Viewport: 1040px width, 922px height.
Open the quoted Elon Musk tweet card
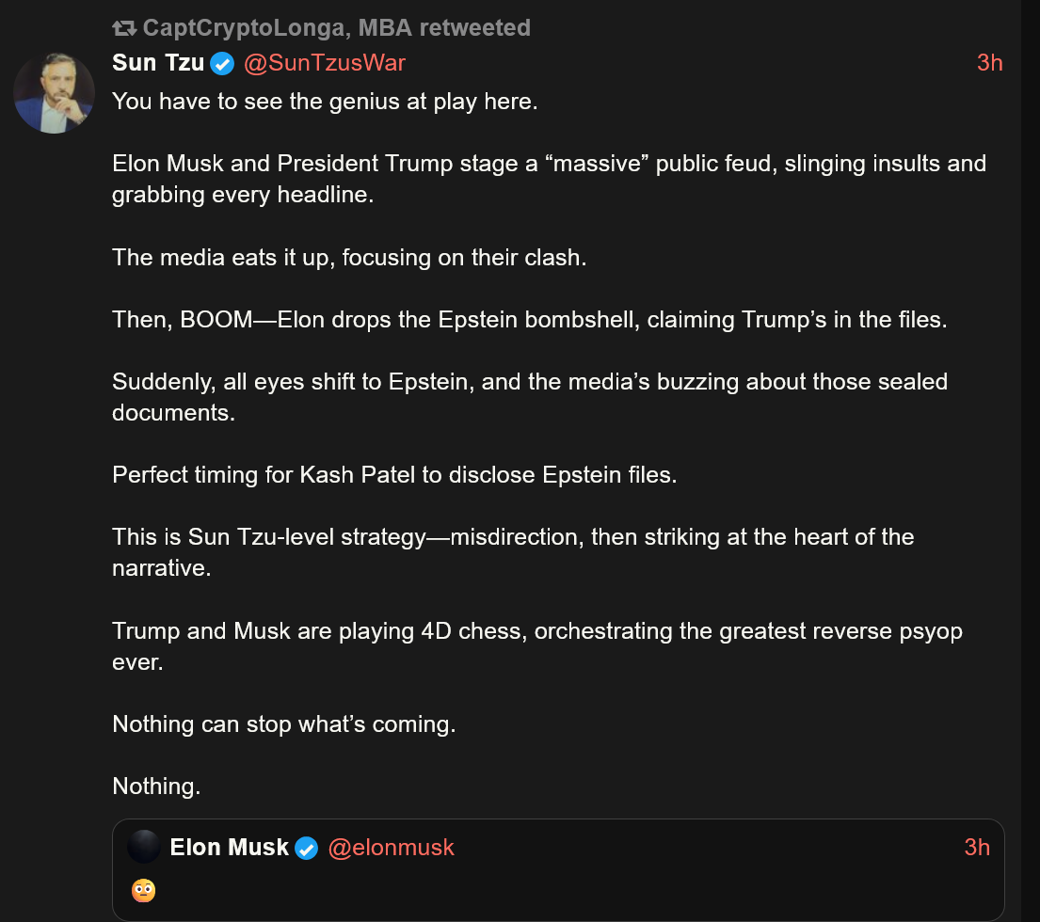pyautogui.click(x=558, y=869)
